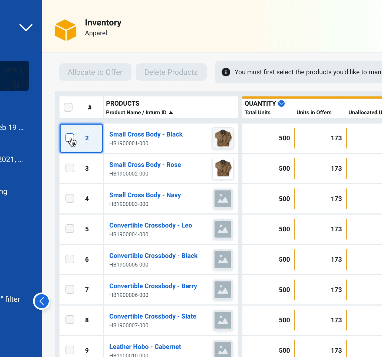Click Total Units 500 for Small Cross Body - Black
This screenshot has width=382, height=357.
tap(284, 138)
